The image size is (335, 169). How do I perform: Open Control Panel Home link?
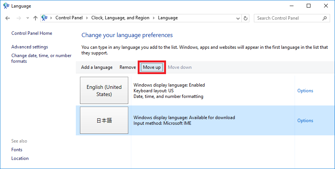tap(32, 33)
